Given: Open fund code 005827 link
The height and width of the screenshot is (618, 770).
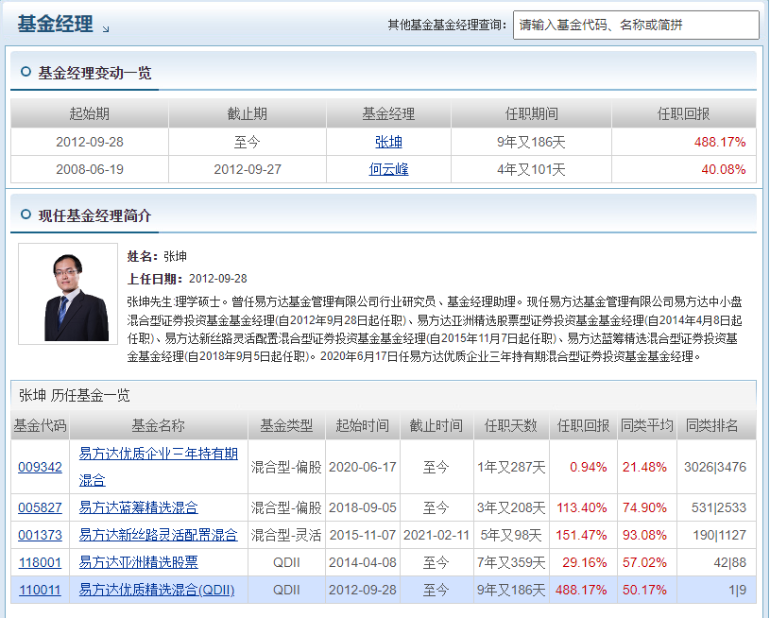Looking at the screenshot, I should (x=40, y=507).
